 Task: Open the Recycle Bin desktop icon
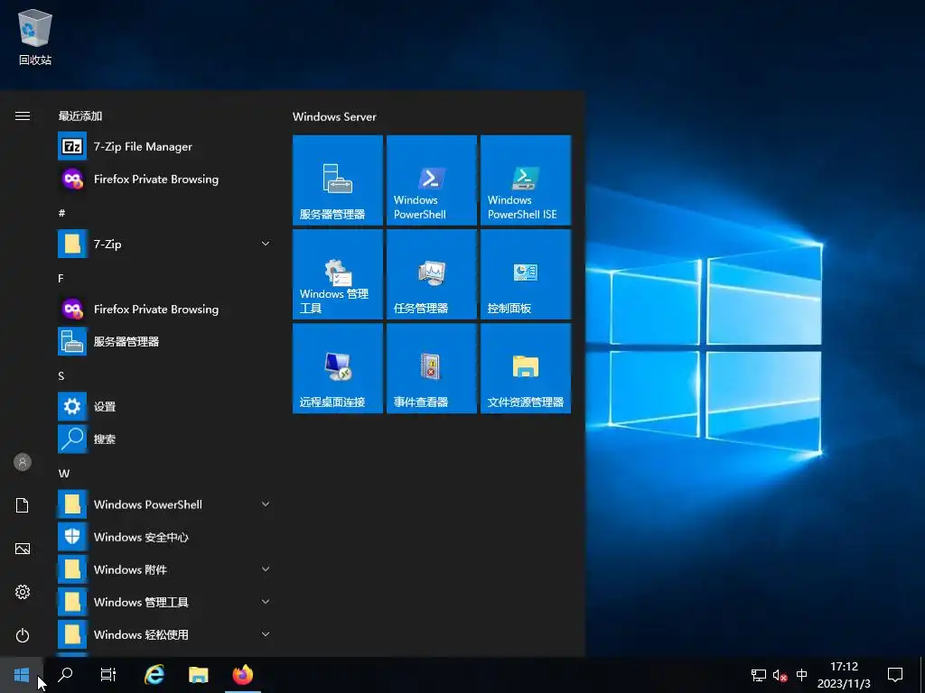(35, 36)
